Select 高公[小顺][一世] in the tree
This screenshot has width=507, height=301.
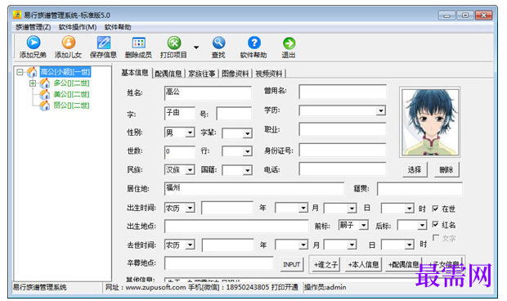tap(65, 72)
